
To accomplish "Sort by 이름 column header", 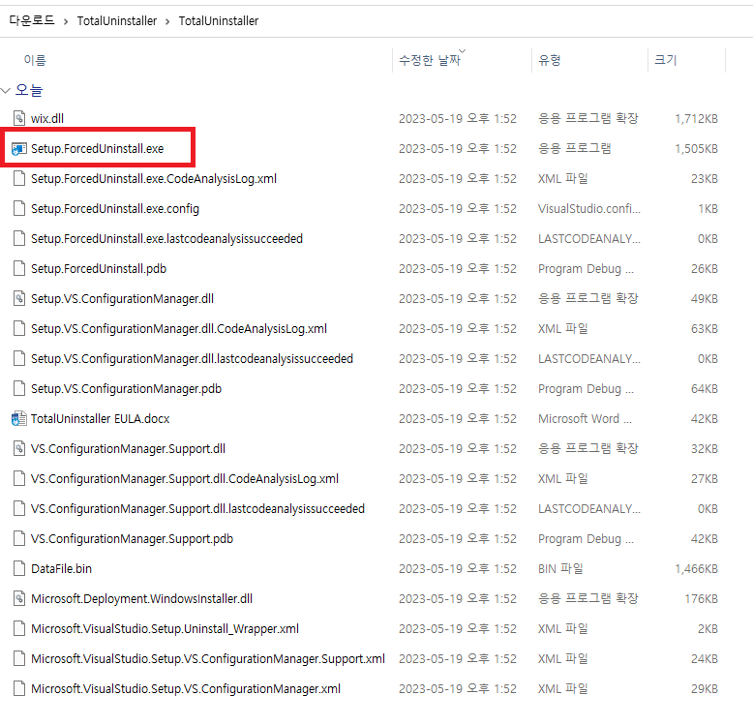I will click(35, 60).
